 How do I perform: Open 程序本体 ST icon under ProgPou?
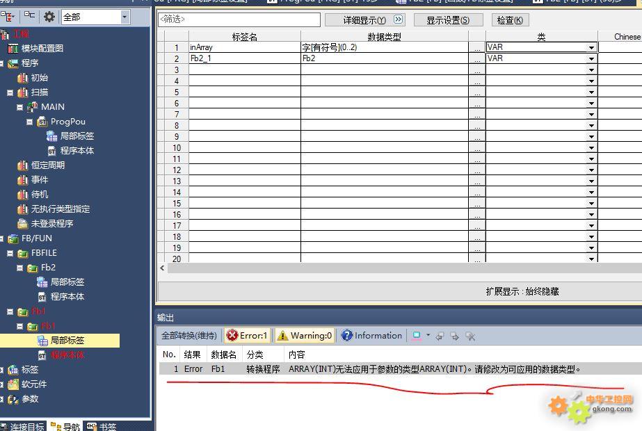coord(51,151)
